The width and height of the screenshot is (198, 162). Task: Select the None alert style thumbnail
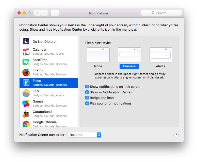pos(98,55)
